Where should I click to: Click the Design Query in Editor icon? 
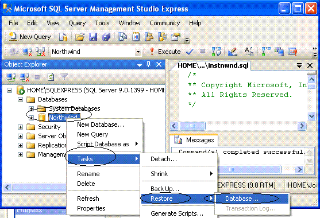pos(233,52)
